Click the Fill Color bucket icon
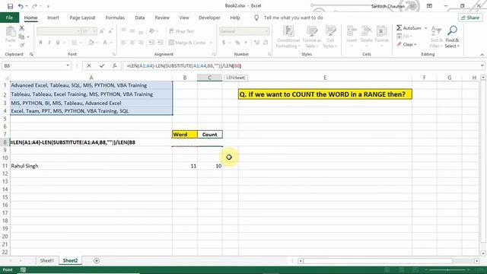Image resolution: width=487 pixels, height=274 pixels. coord(91,43)
